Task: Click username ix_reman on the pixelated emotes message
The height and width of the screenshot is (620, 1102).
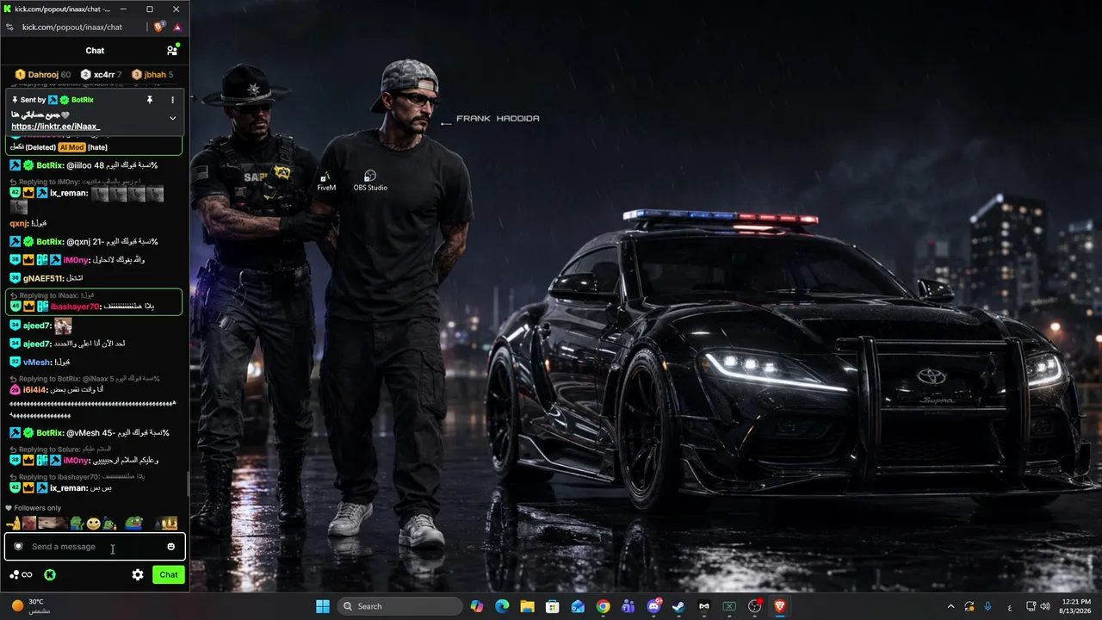Action: 69,193
